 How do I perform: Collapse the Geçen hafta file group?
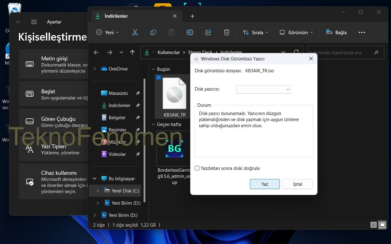coord(154,124)
